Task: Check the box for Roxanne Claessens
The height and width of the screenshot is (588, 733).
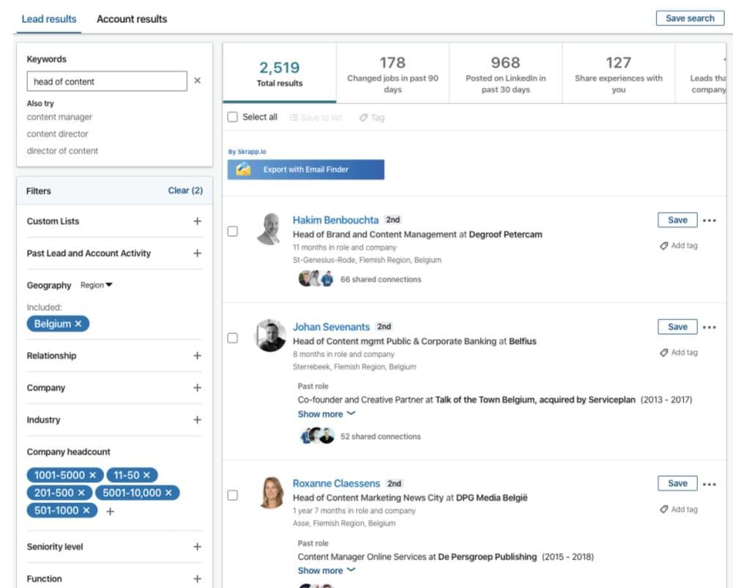Action: point(232,495)
